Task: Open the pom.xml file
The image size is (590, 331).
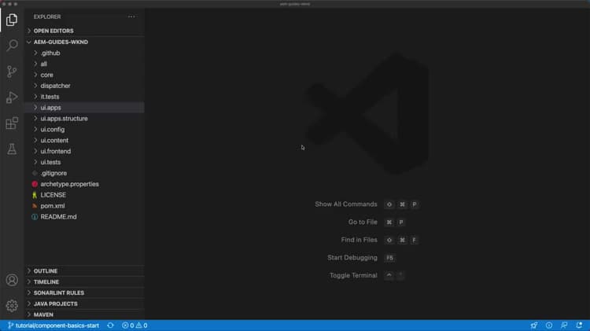Action: [84, 206]
